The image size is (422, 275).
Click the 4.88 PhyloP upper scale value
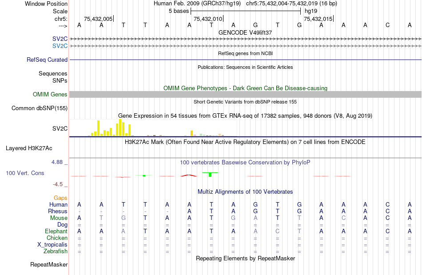57,162
